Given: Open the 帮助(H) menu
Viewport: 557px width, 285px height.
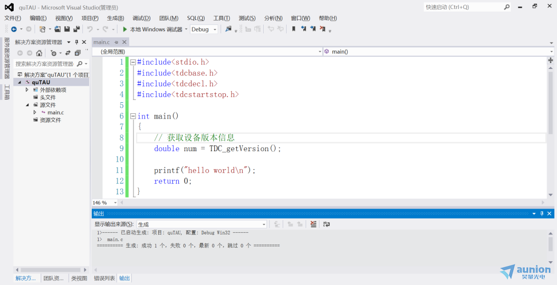Looking at the screenshot, I should (328, 18).
